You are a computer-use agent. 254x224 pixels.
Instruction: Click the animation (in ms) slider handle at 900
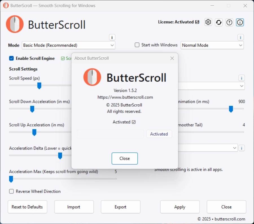pos(231,109)
